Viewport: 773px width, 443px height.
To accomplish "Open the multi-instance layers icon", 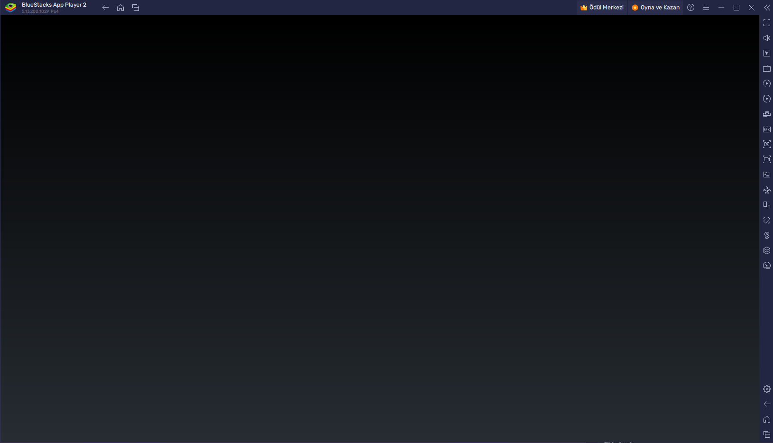I will tap(767, 250).
